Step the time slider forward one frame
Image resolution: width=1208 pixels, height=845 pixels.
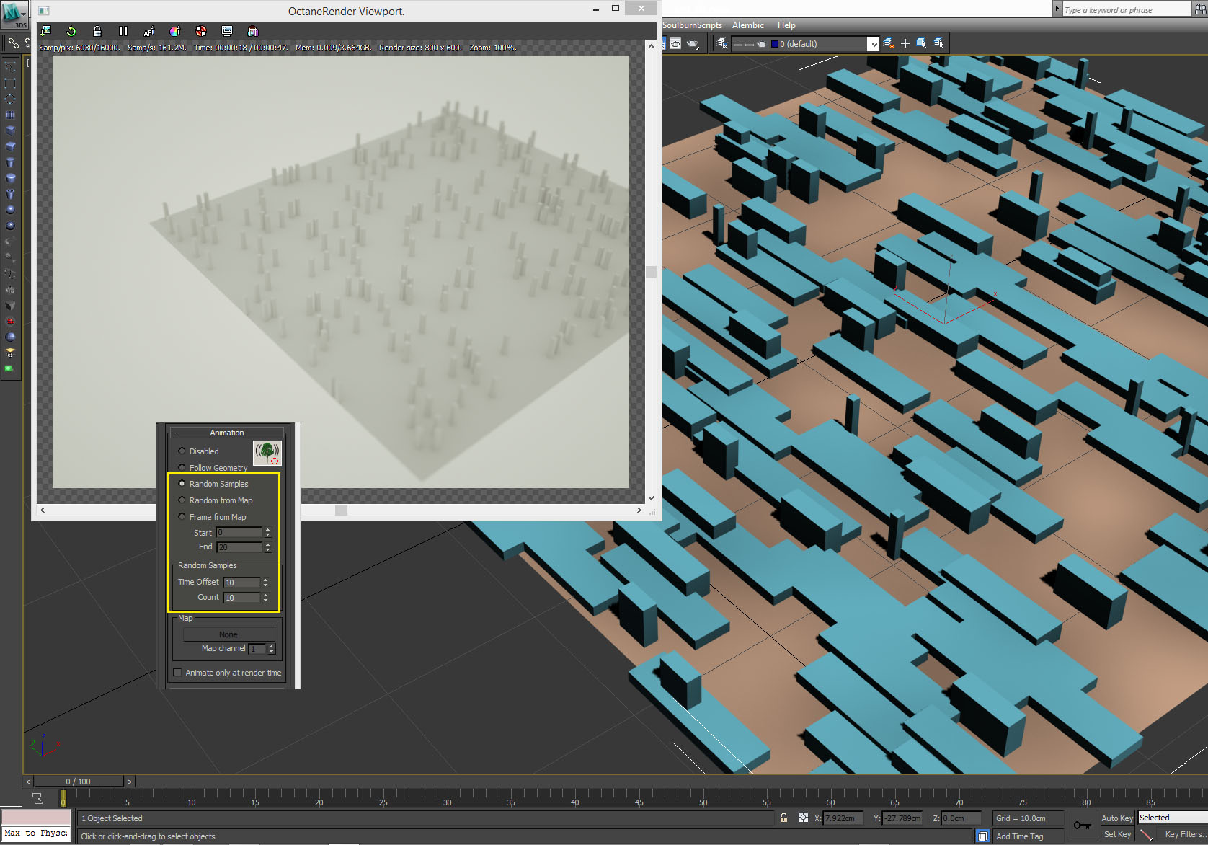[x=129, y=782]
